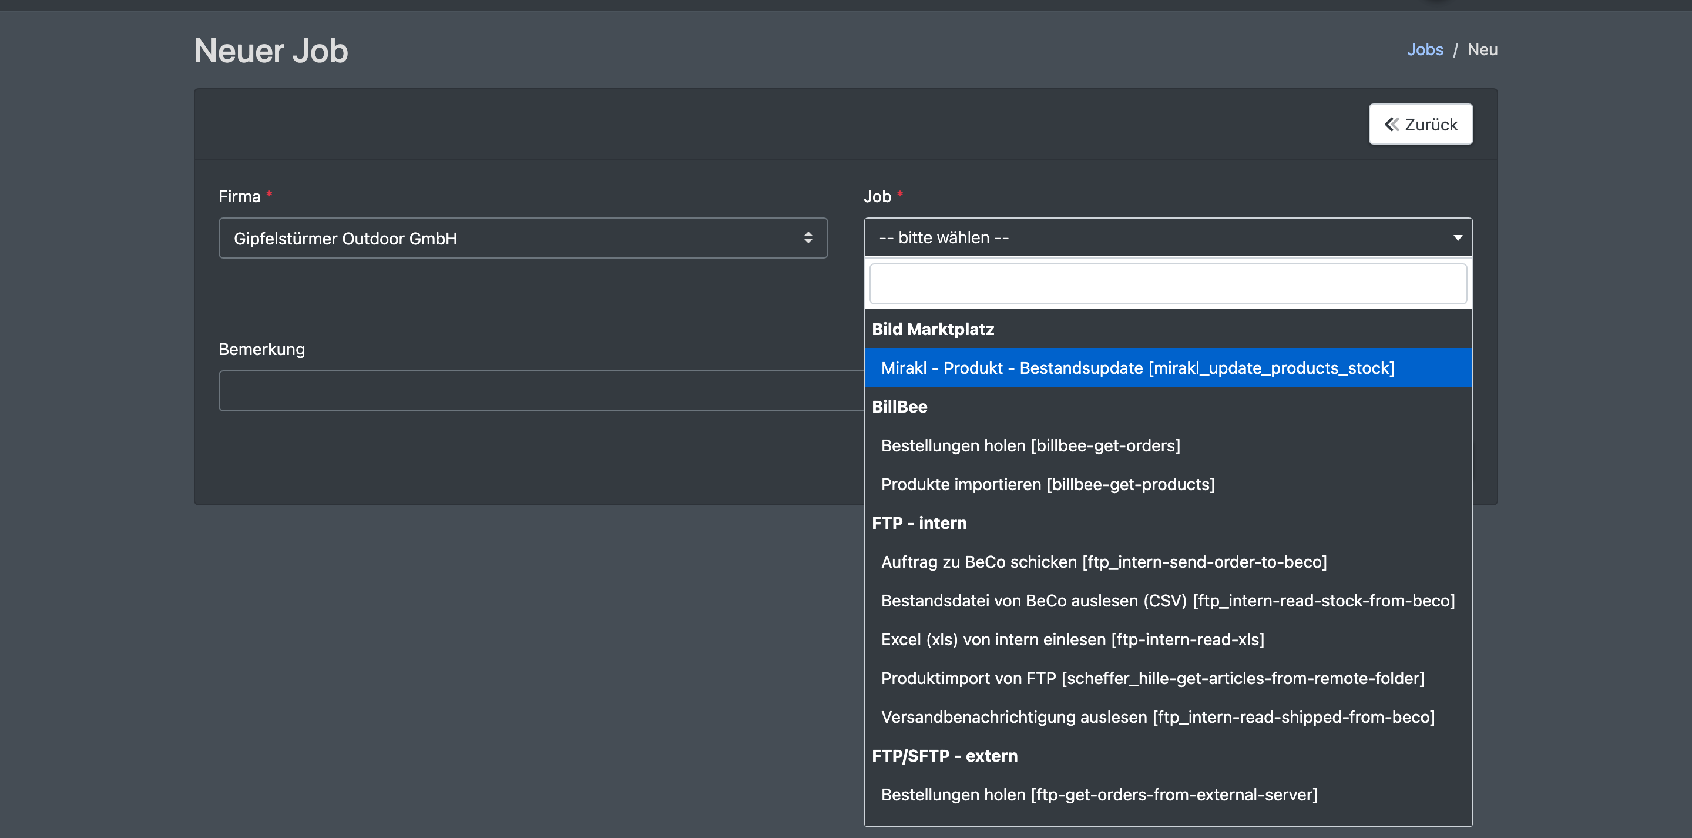Choose Bestellungen holen [ftp-get-orders-from-external-server]
Image resolution: width=1692 pixels, height=838 pixels.
tap(1168, 794)
